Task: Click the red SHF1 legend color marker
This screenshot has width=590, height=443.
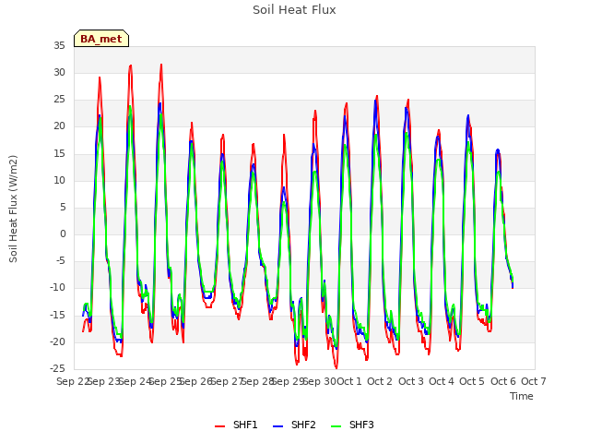Action: (x=219, y=426)
